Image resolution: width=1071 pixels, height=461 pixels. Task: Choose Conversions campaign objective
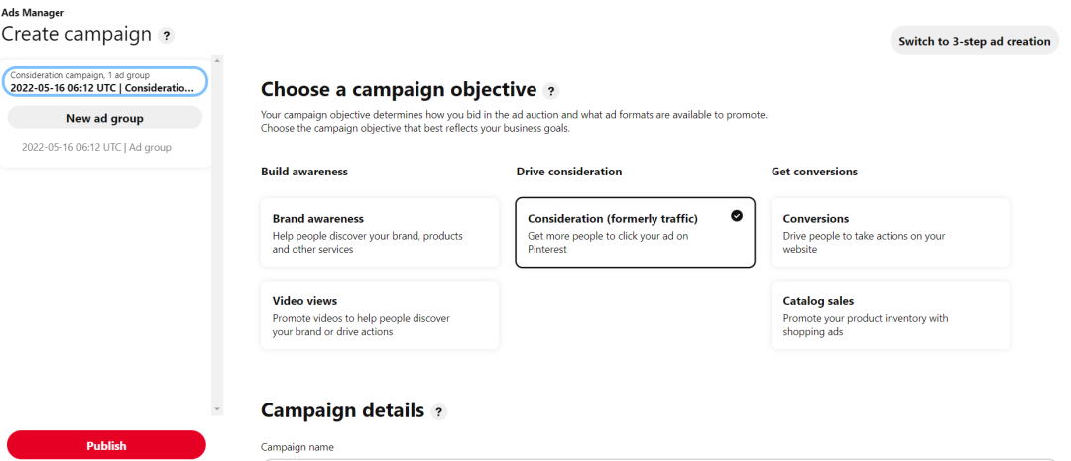click(x=890, y=233)
